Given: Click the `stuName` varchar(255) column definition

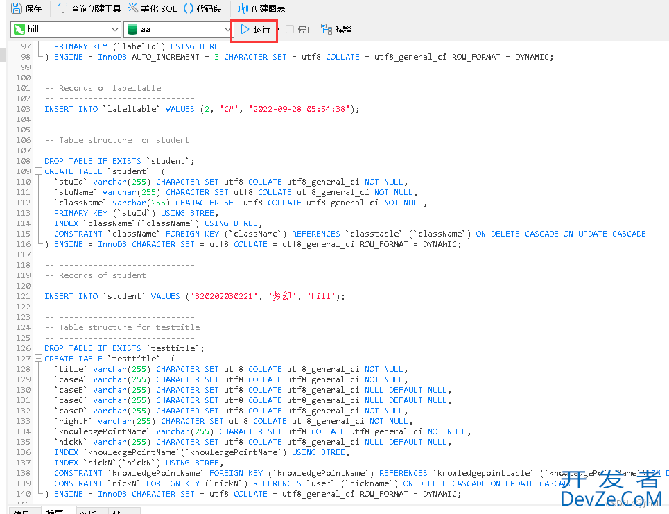Looking at the screenshot, I should click(x=236, y=192).
